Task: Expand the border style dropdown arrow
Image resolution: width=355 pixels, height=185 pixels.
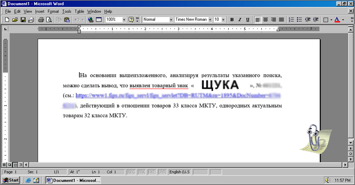Action: point(331,20)
